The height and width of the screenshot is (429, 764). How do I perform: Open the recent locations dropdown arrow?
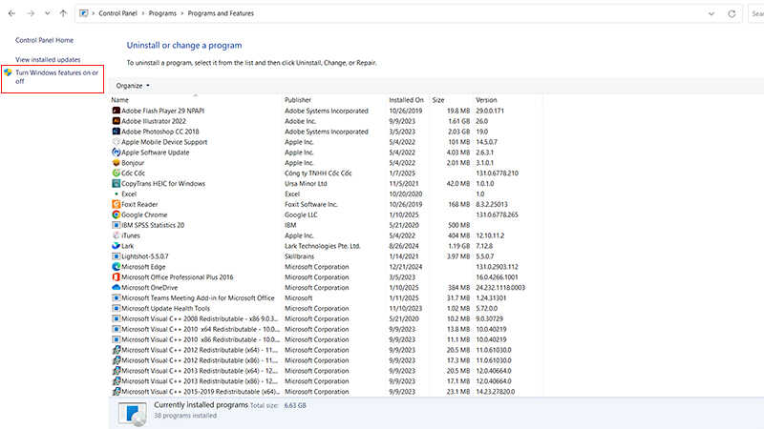tap(47, 13)
